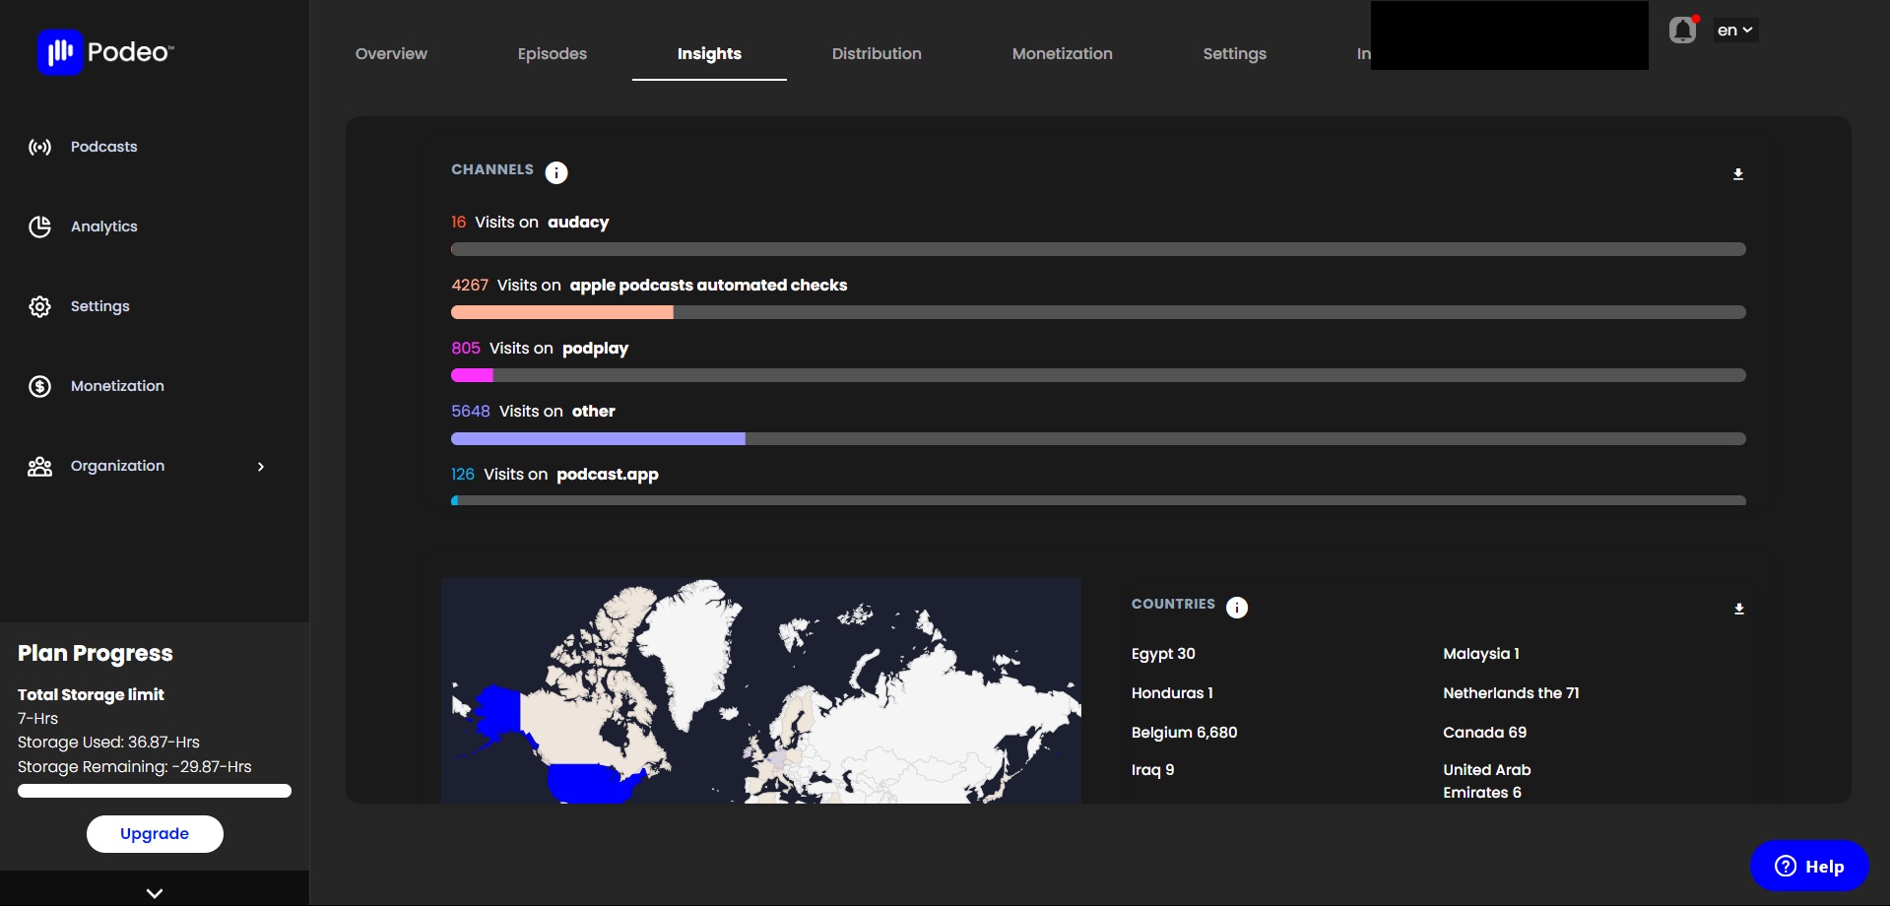The height and width of the screenshot is (906, 1890).
Task: Open the Monetization sidebar link
Action: (x=117, y=386)
